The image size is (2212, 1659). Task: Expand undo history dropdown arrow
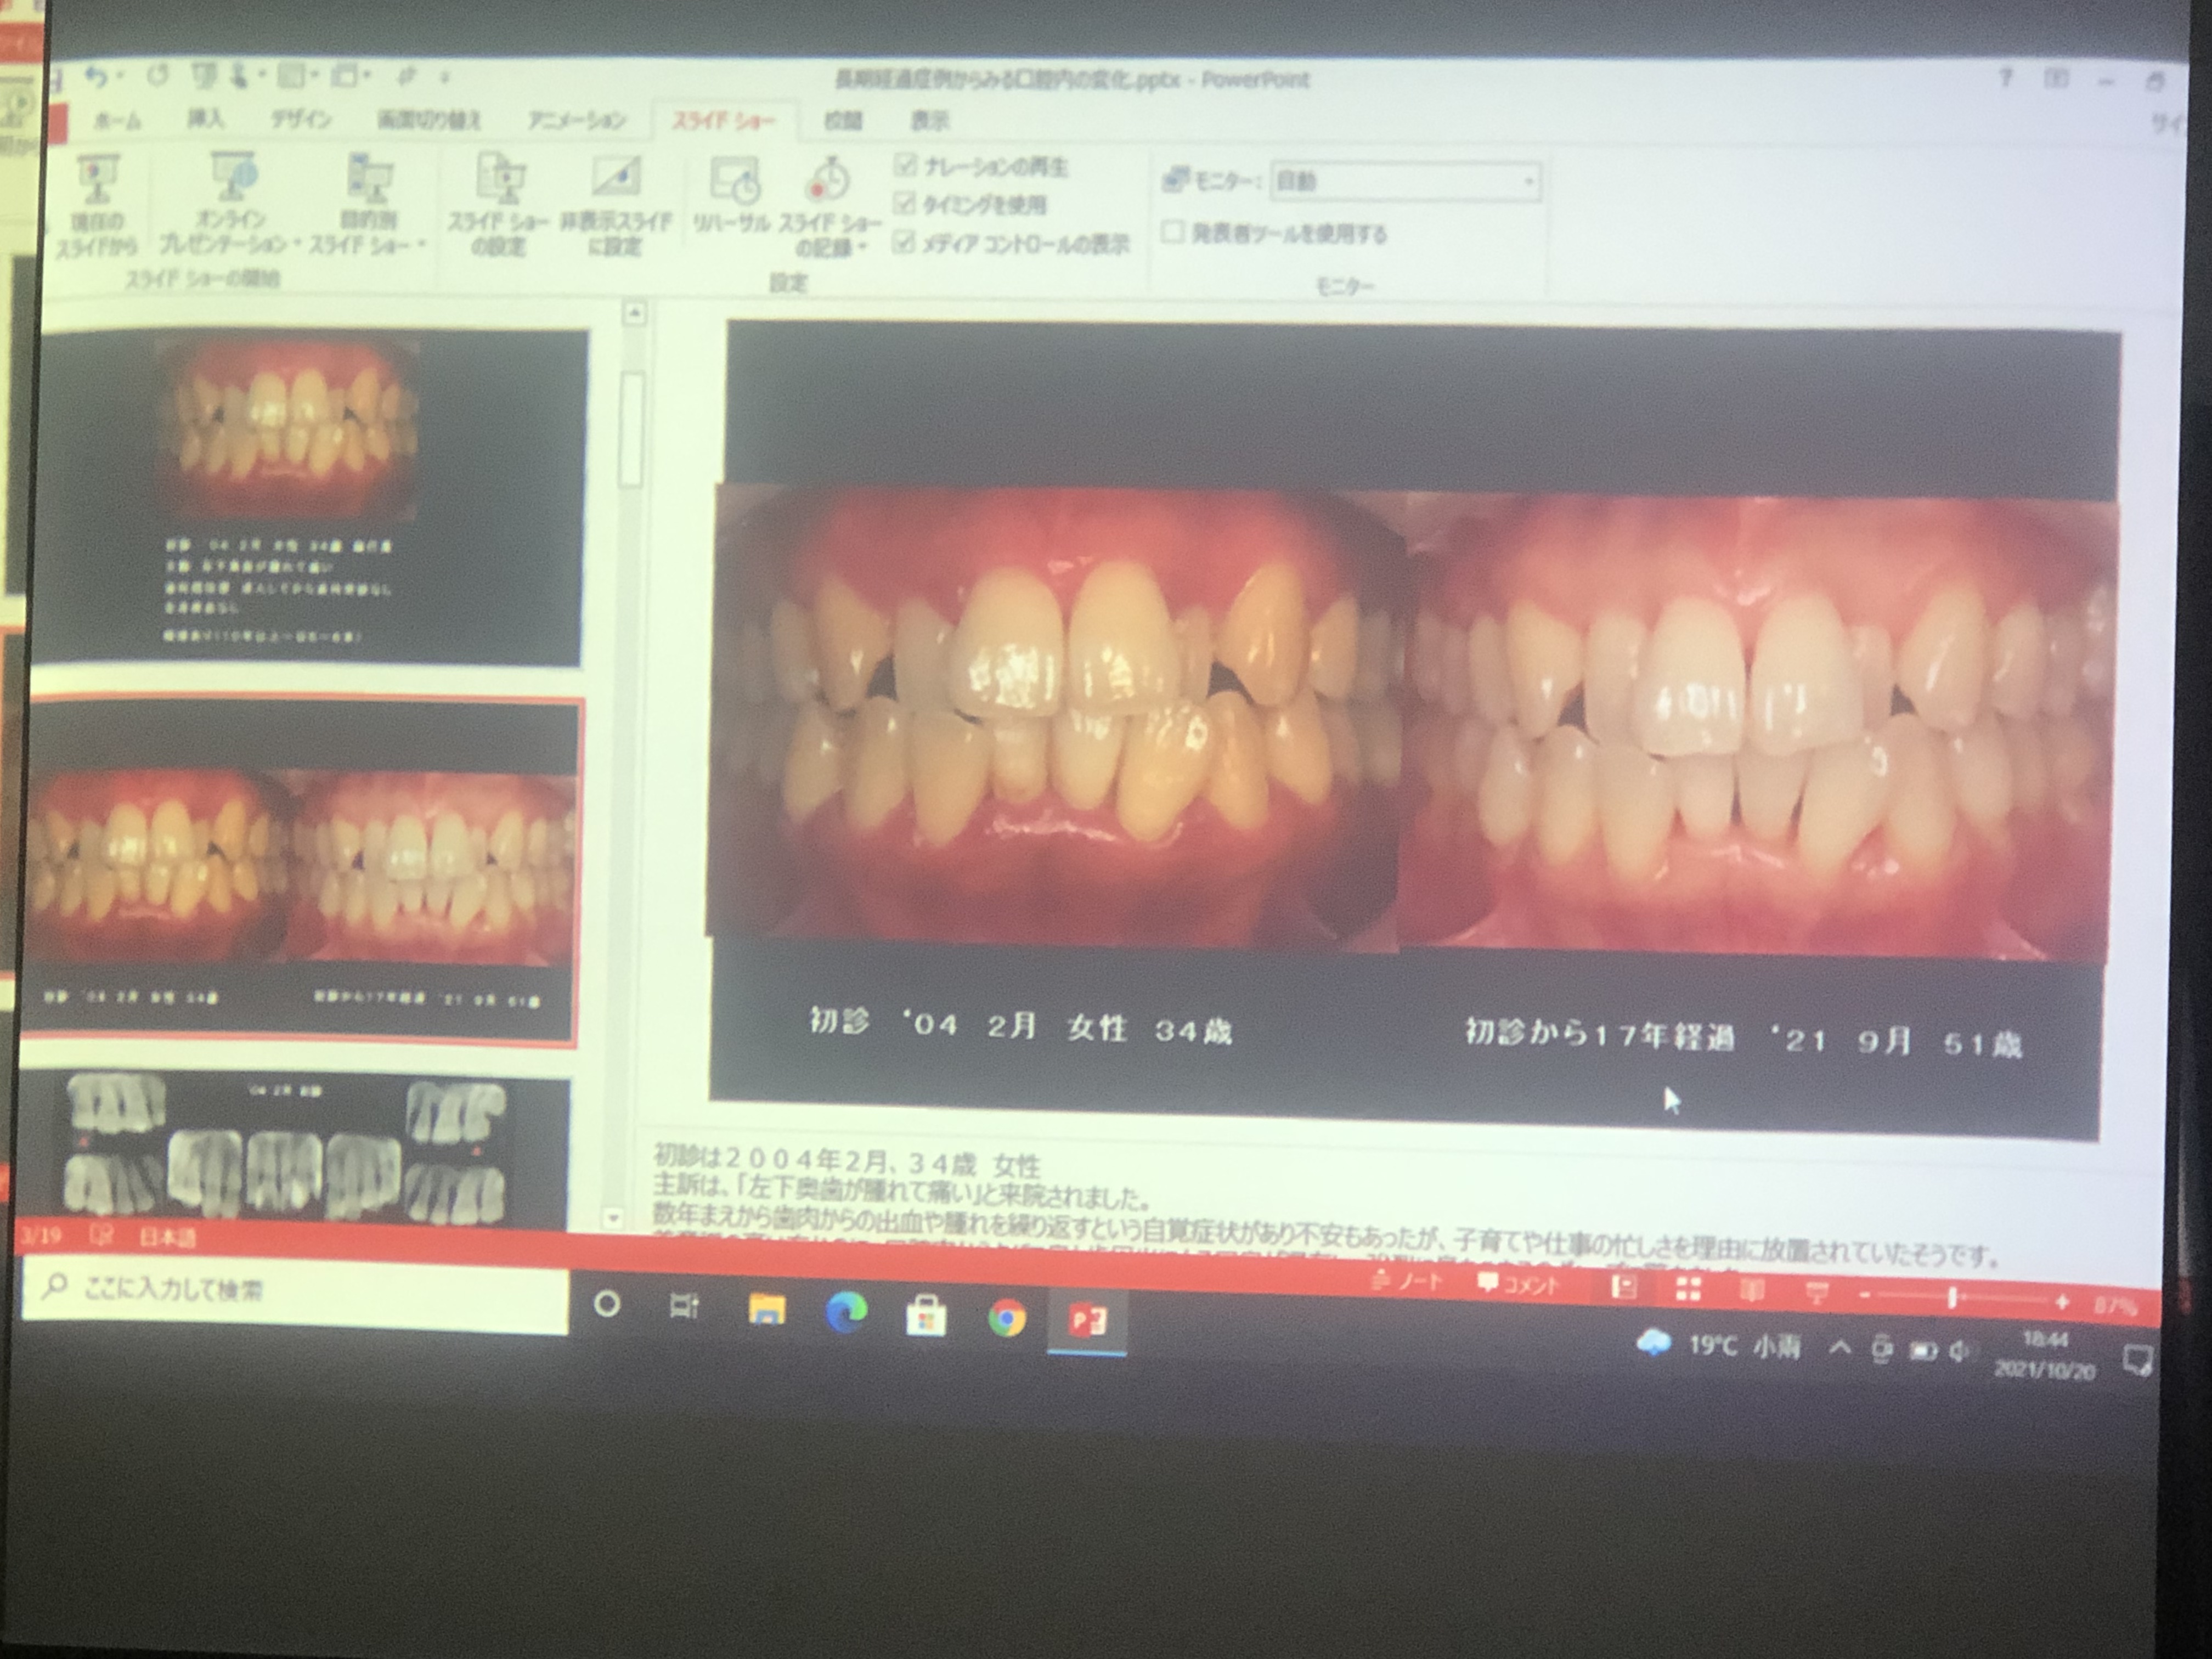coord(120,76)
